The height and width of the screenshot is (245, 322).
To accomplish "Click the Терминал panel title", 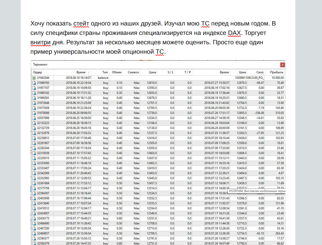I will click(40, 65).
